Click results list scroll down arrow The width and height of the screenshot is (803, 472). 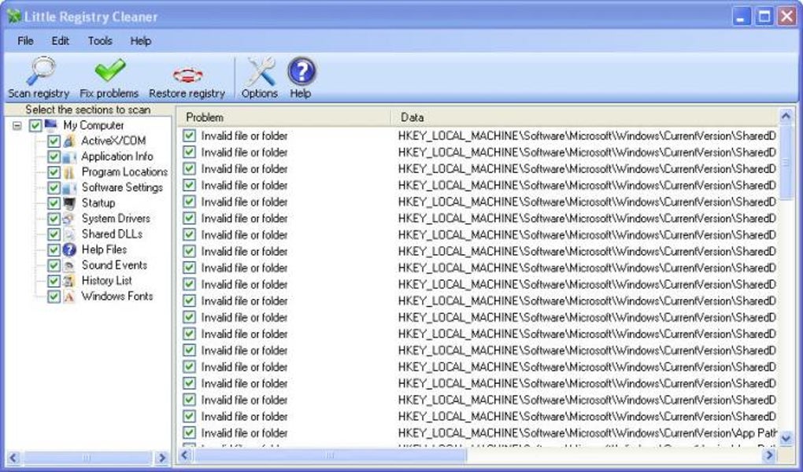786,438
